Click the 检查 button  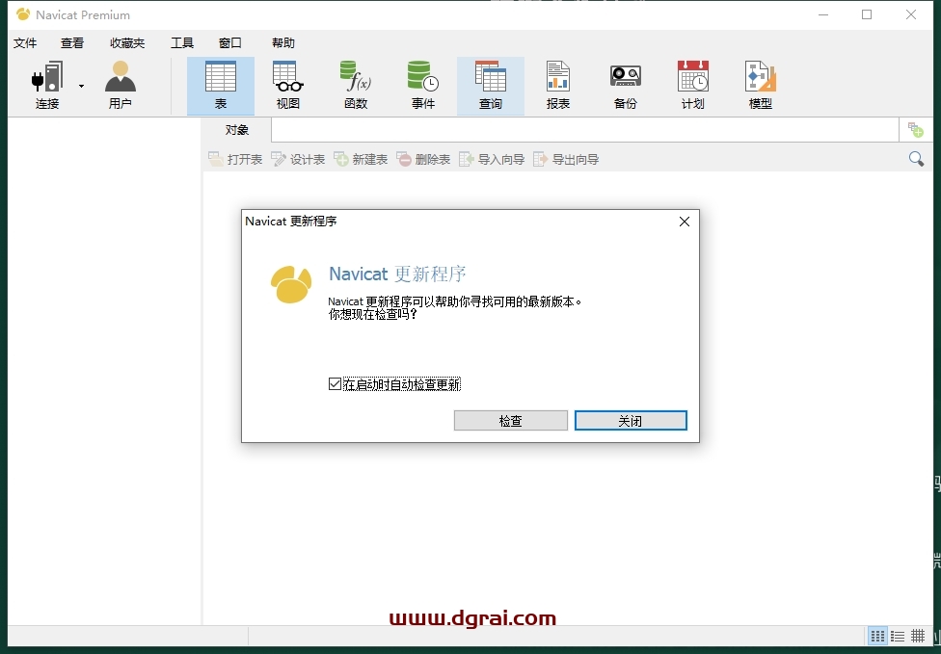click(x=511, y=421)
